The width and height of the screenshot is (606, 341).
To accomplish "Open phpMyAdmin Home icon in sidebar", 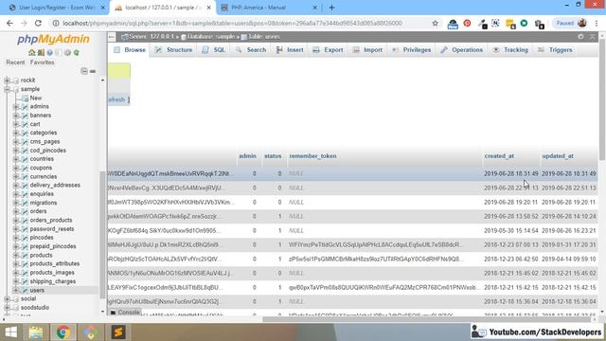I will (31, 53).
